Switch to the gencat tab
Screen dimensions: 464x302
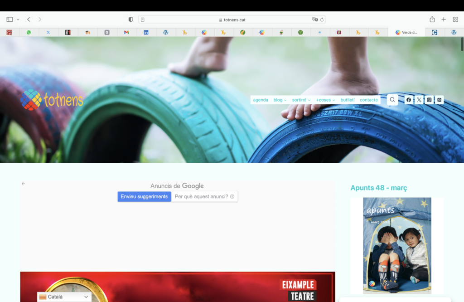tap(9, 32)
